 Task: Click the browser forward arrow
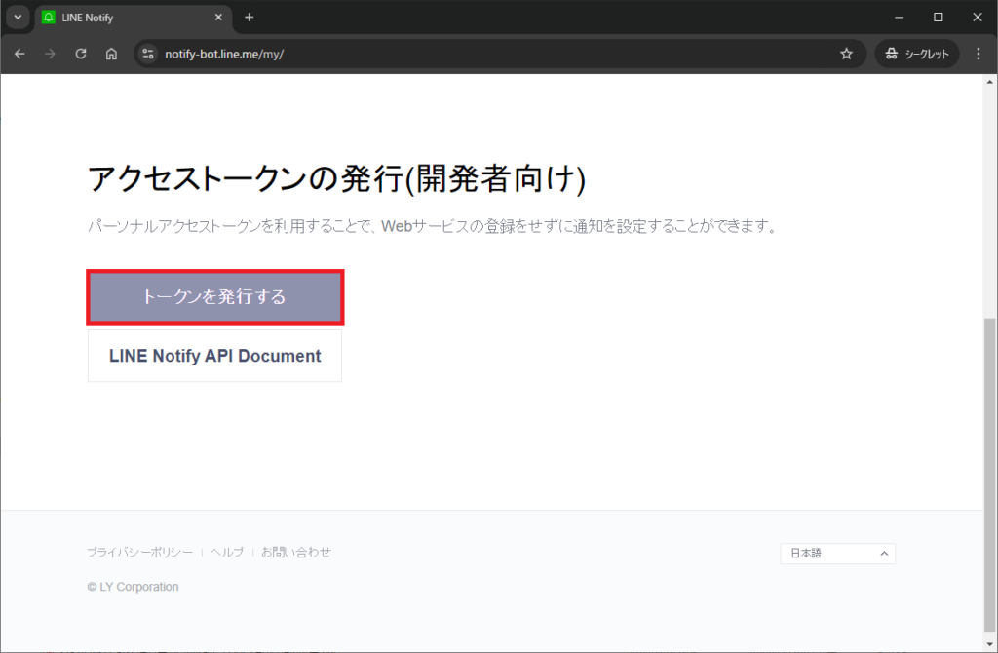50,54
